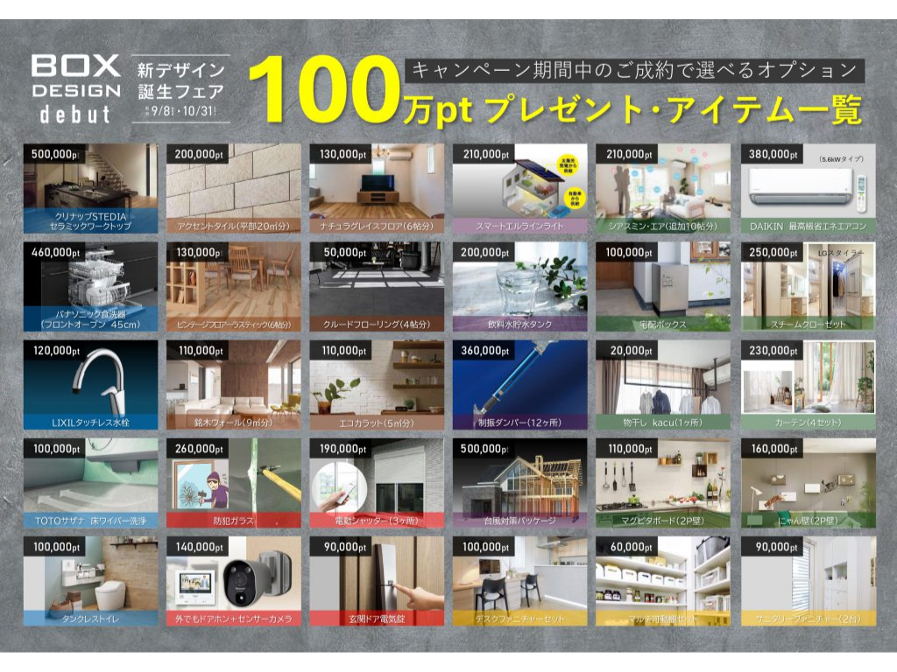Image resolution: width=897 pixels, height=672 pixels.
Task: Click the 360,000pt price tag
Action: tap(484, 350)
